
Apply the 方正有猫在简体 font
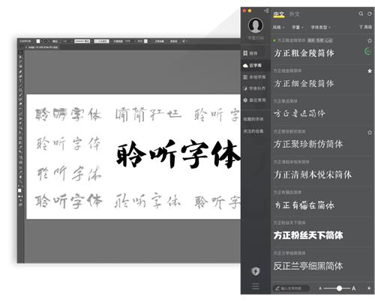tap(304, 205)
